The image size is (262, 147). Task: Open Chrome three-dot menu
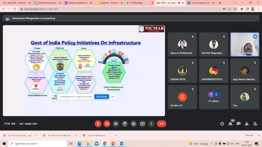coord(258,9)
